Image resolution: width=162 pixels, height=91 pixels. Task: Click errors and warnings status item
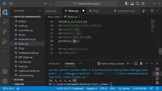(x=8, y=88)
